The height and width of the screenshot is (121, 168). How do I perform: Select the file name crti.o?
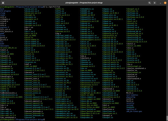[3, 23]
